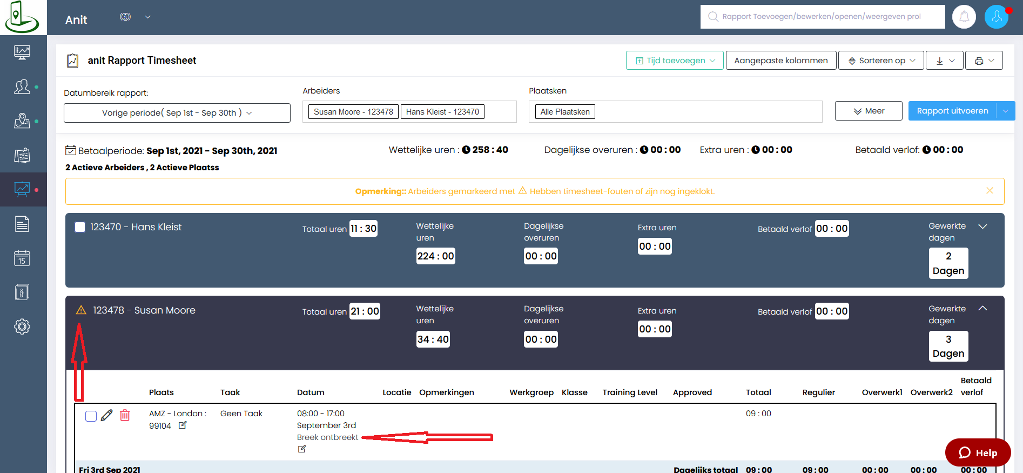
Task: Click the dashboard monitor icon in the sidebar
Action: point(22,52)
